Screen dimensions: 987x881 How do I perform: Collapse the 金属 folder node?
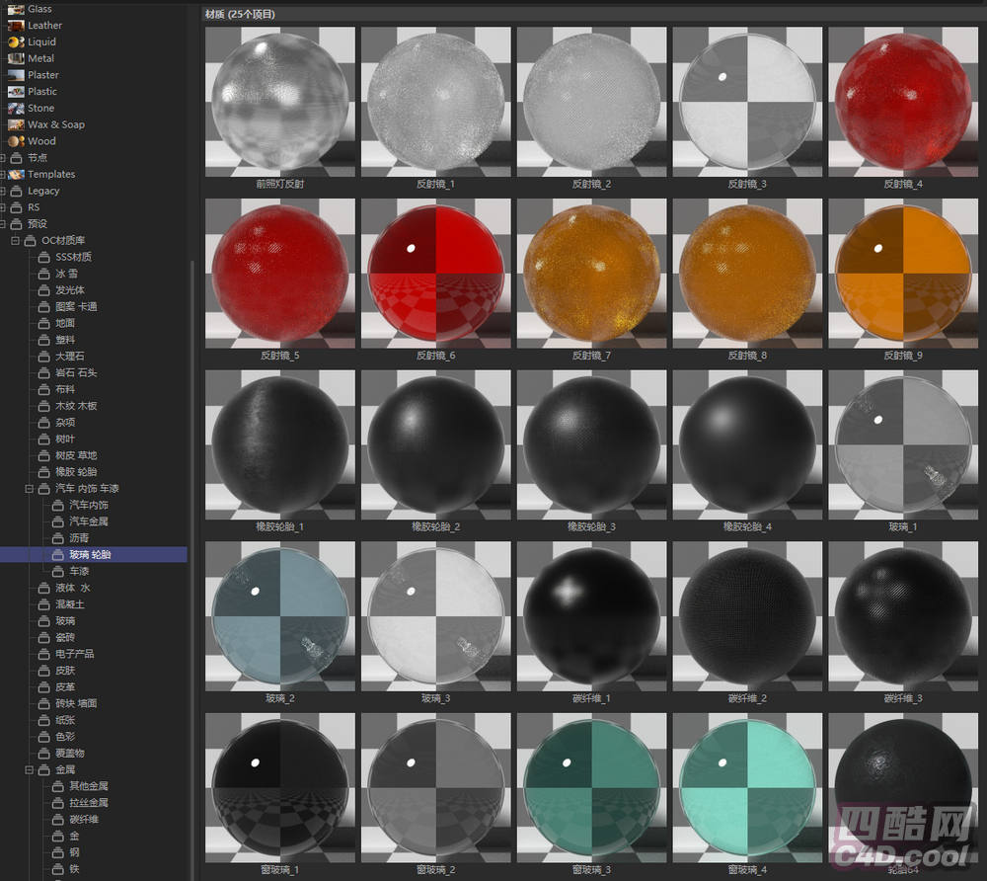coord(30,769)
